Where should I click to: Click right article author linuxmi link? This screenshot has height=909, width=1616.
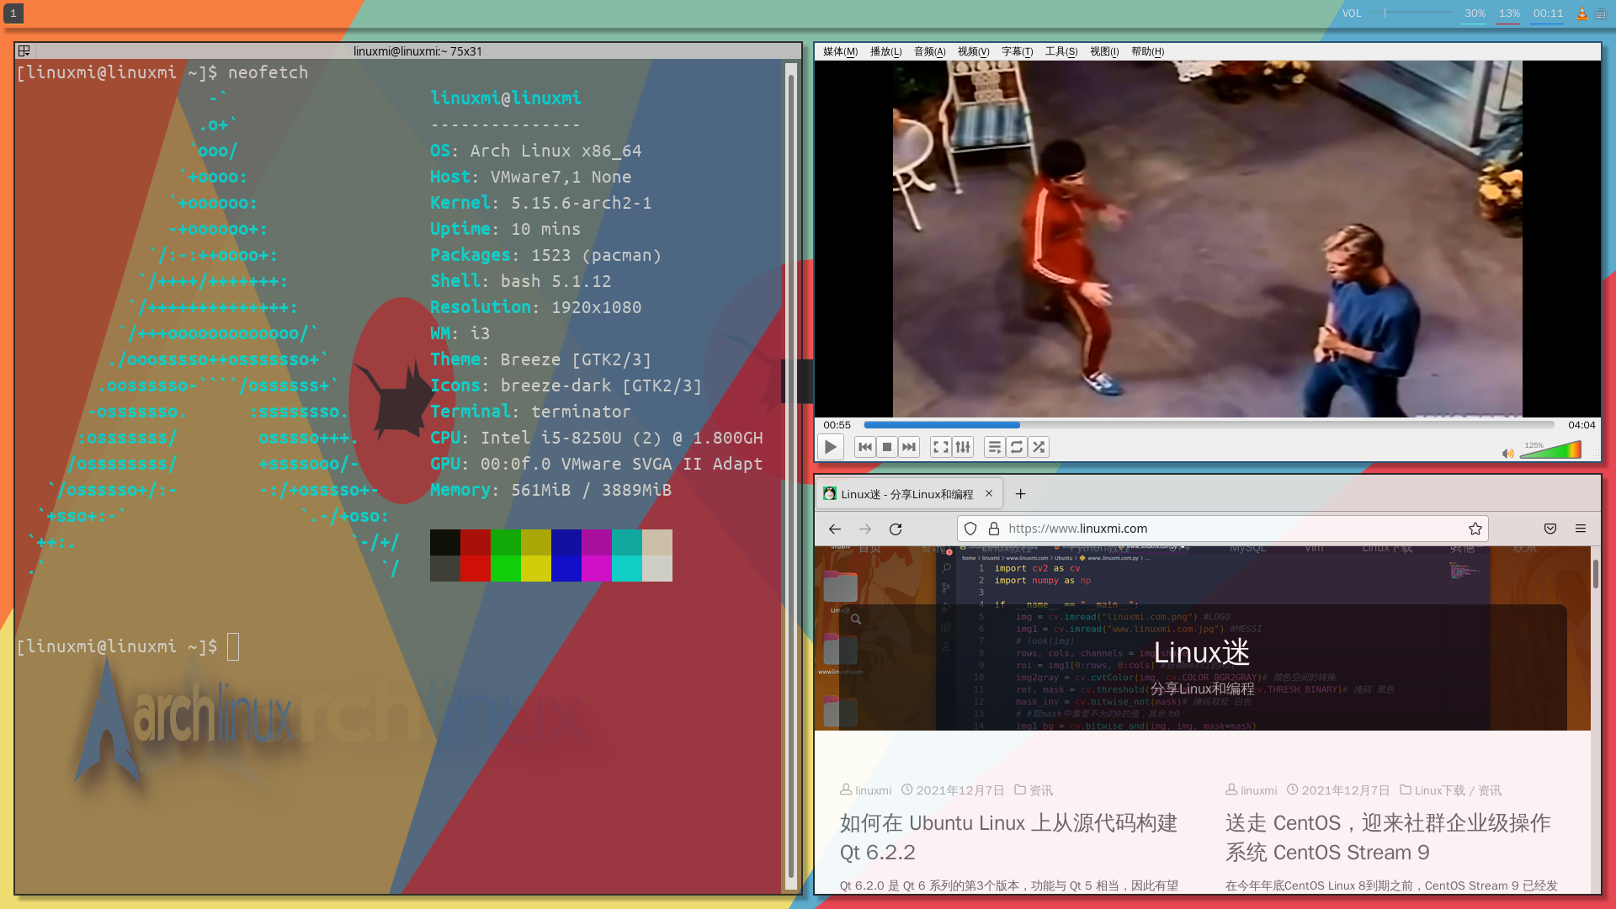click(1258, 790)
